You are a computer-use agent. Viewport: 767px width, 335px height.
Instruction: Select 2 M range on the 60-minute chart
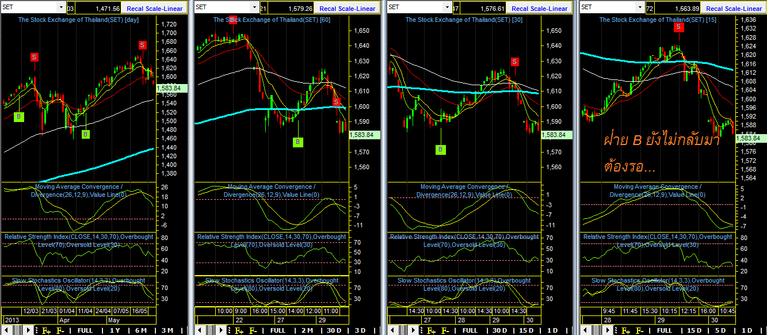click(307, 330)
